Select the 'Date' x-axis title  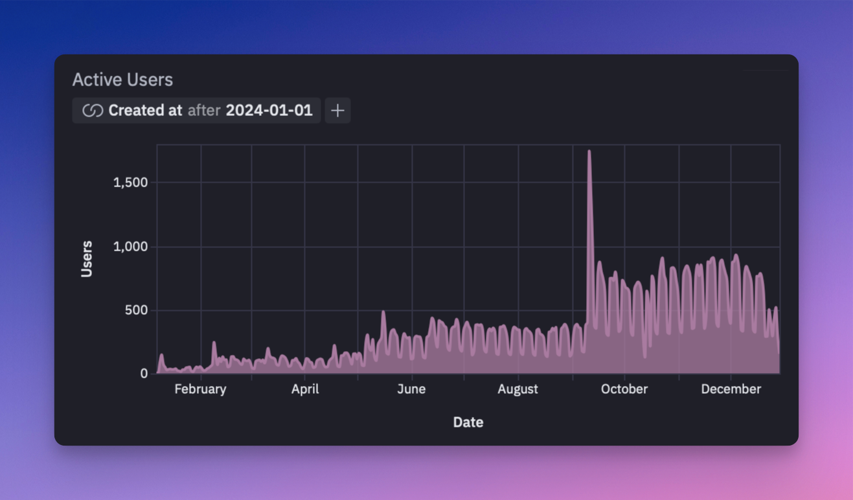(x=468, y=422)
